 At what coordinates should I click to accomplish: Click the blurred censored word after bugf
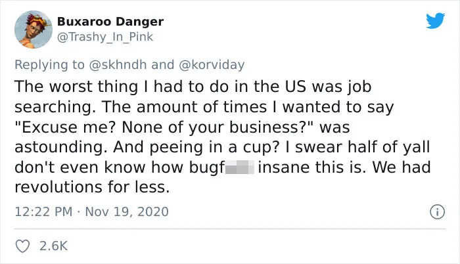[240, 167]
